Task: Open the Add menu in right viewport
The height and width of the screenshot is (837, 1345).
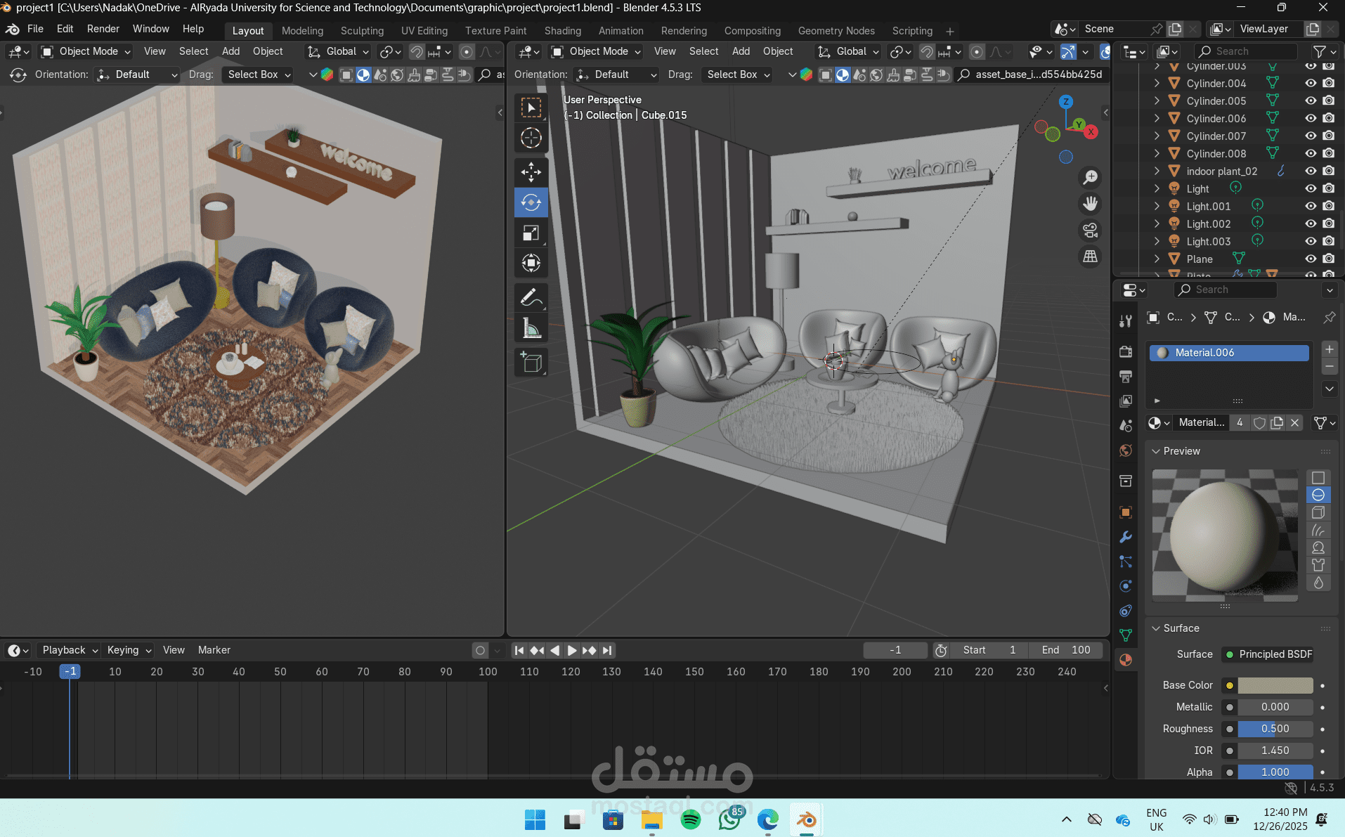Action: (741, 51)
